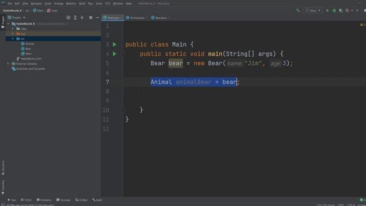Run with Coverage toolbar icon
Image resolution: width=366 pixels, height=206 pixels.
pyautogui.click(x=341, y=10)
